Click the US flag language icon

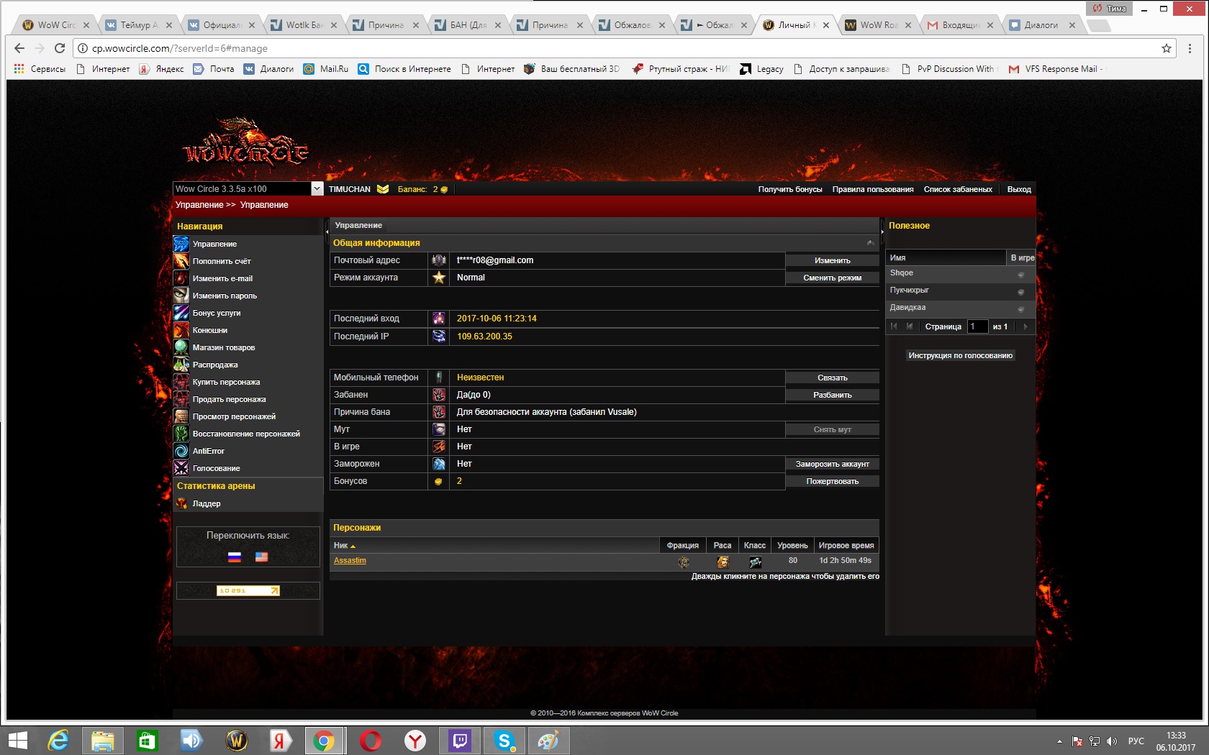(x=261, y=557)
